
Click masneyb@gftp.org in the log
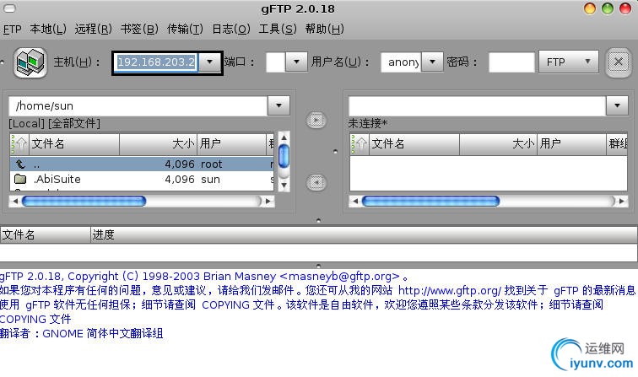340,276
